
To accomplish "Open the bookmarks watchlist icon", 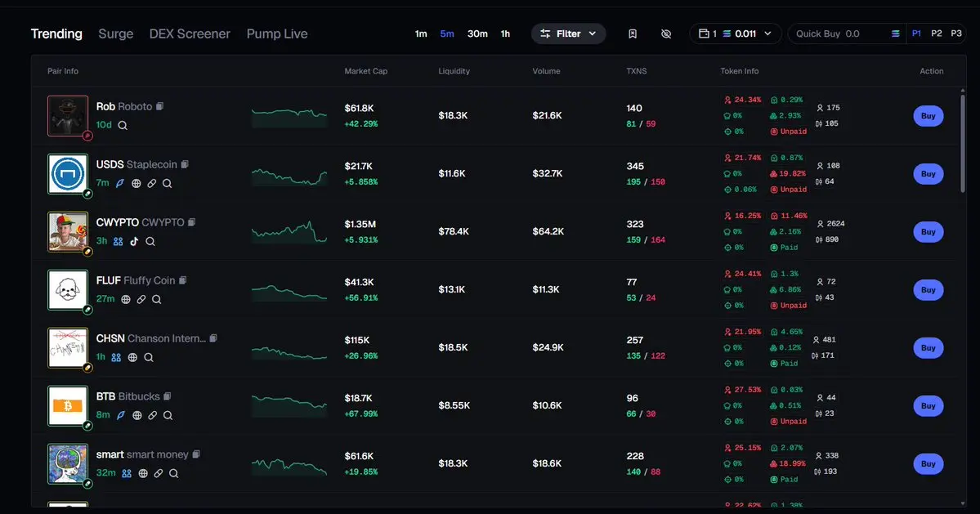I will tap(633, 34).
